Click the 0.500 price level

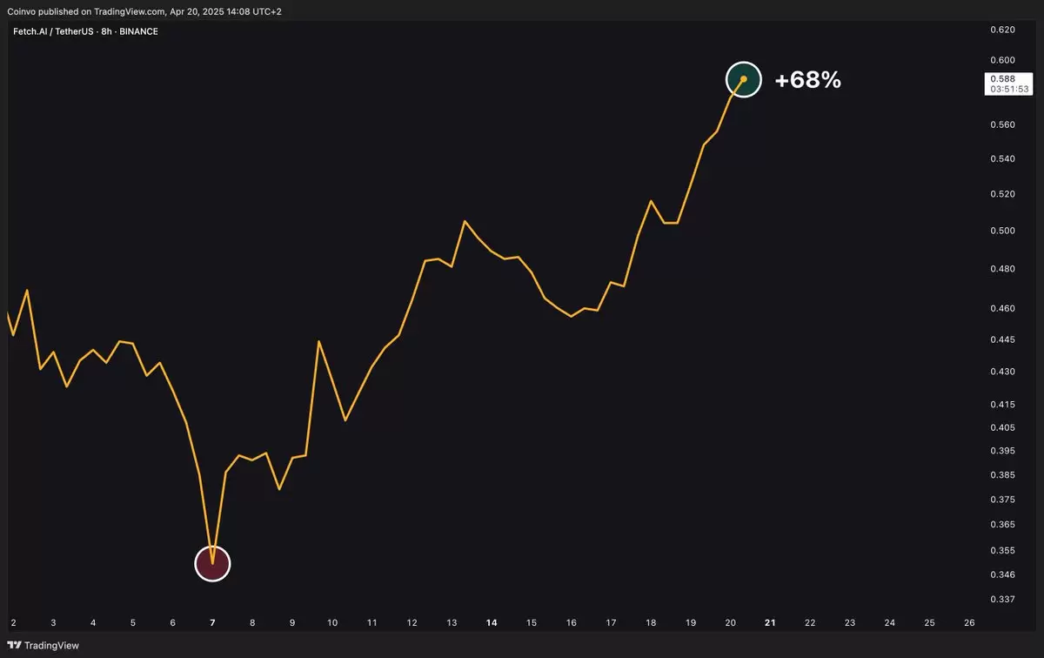pyautogui.click(x=1003, y=231)
